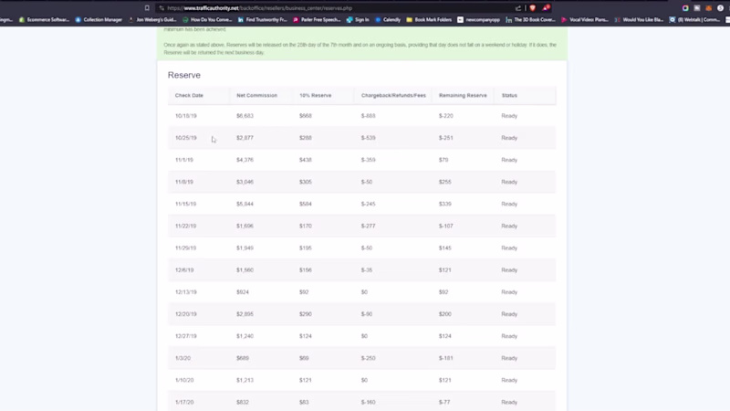Click the Reserve section heading
Screen dimensions: 730x411
[184, 75]
